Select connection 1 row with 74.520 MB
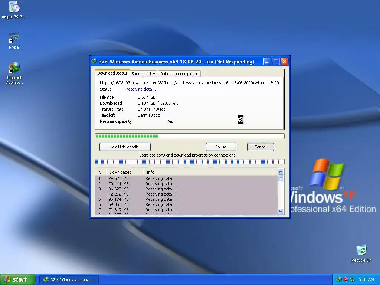The image size is (380, 285). click(x=186, y=178)
